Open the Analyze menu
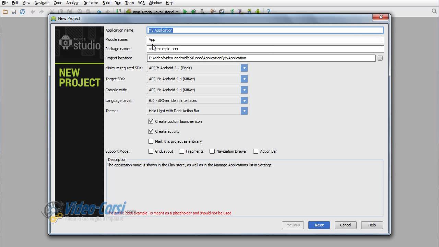 pyautogui.click(x=73, y=3)
